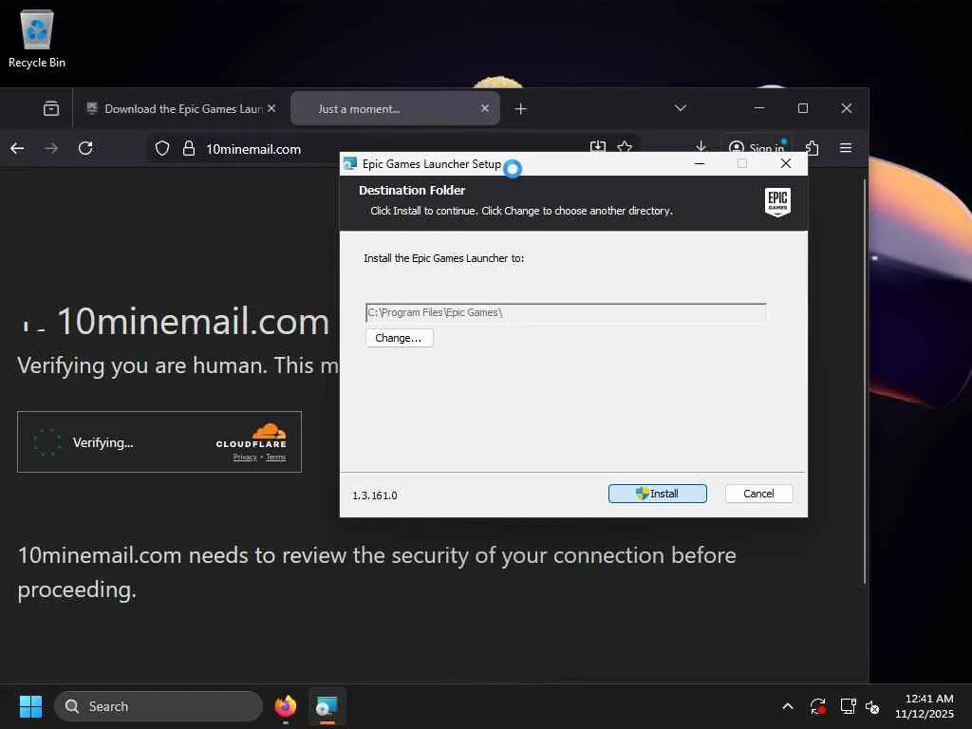Click the install path text field
Screen dimensions: 972x729
click(x=566, y=312)
